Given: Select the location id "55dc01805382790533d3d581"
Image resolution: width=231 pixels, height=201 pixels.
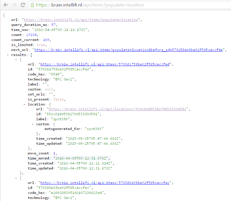Looking at the screenshot, I should [x=72, y=114].
